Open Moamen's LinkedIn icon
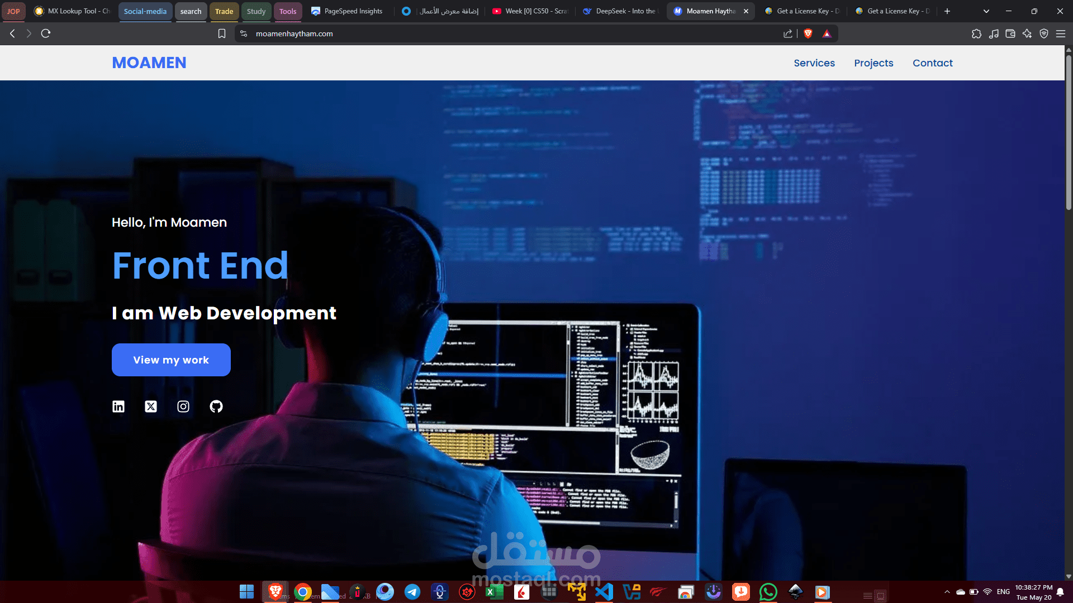 [118, 406]
